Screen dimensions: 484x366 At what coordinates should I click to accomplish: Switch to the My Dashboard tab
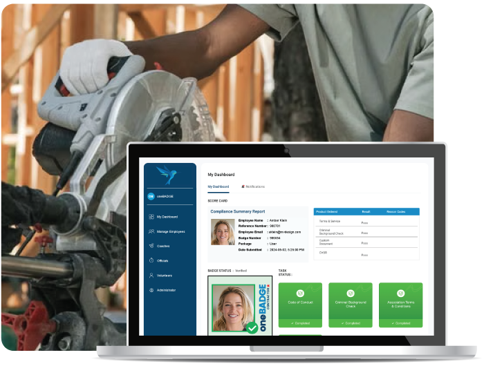coord(218,186)
